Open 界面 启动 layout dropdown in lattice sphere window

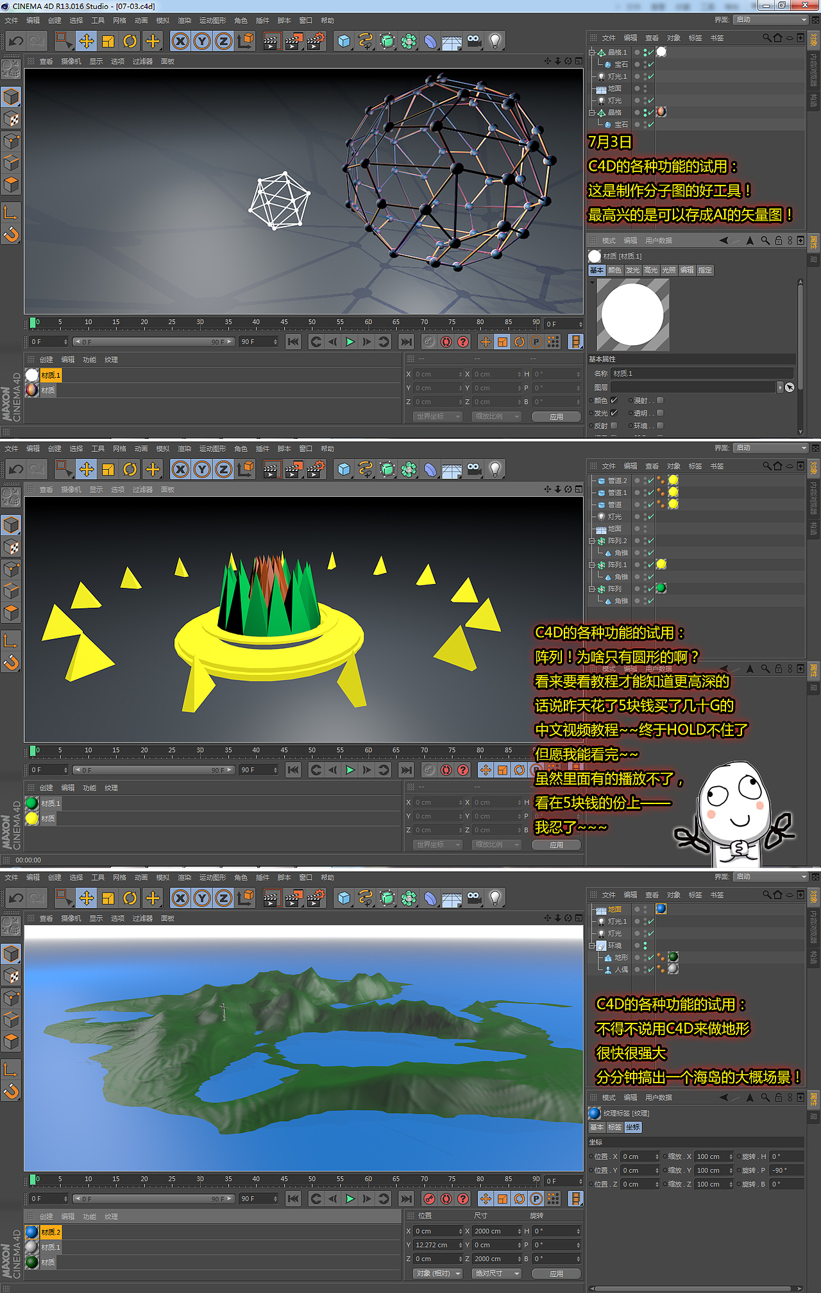point(771,20)
